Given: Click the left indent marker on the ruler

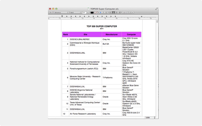Looking at the screenshot, I should [62, 16].
